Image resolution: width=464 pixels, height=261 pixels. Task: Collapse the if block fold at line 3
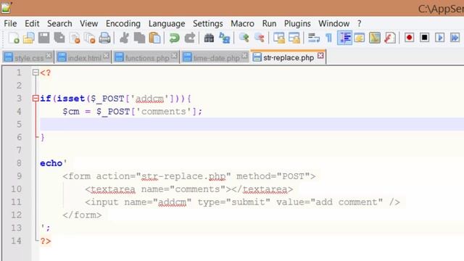tap(36, 99)
